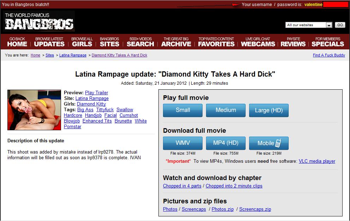This screenshot has height=221, width=350.
Task: Open the WEBCAMS navigation item
Action: [258, 42]
